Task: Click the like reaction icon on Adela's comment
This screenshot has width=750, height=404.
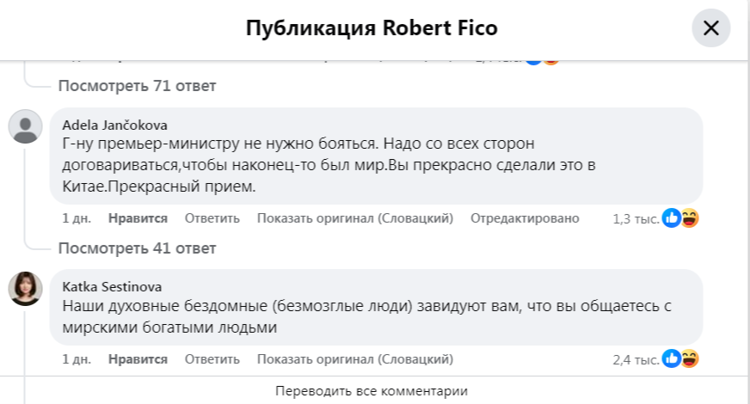Action: [x=672, y=218]
